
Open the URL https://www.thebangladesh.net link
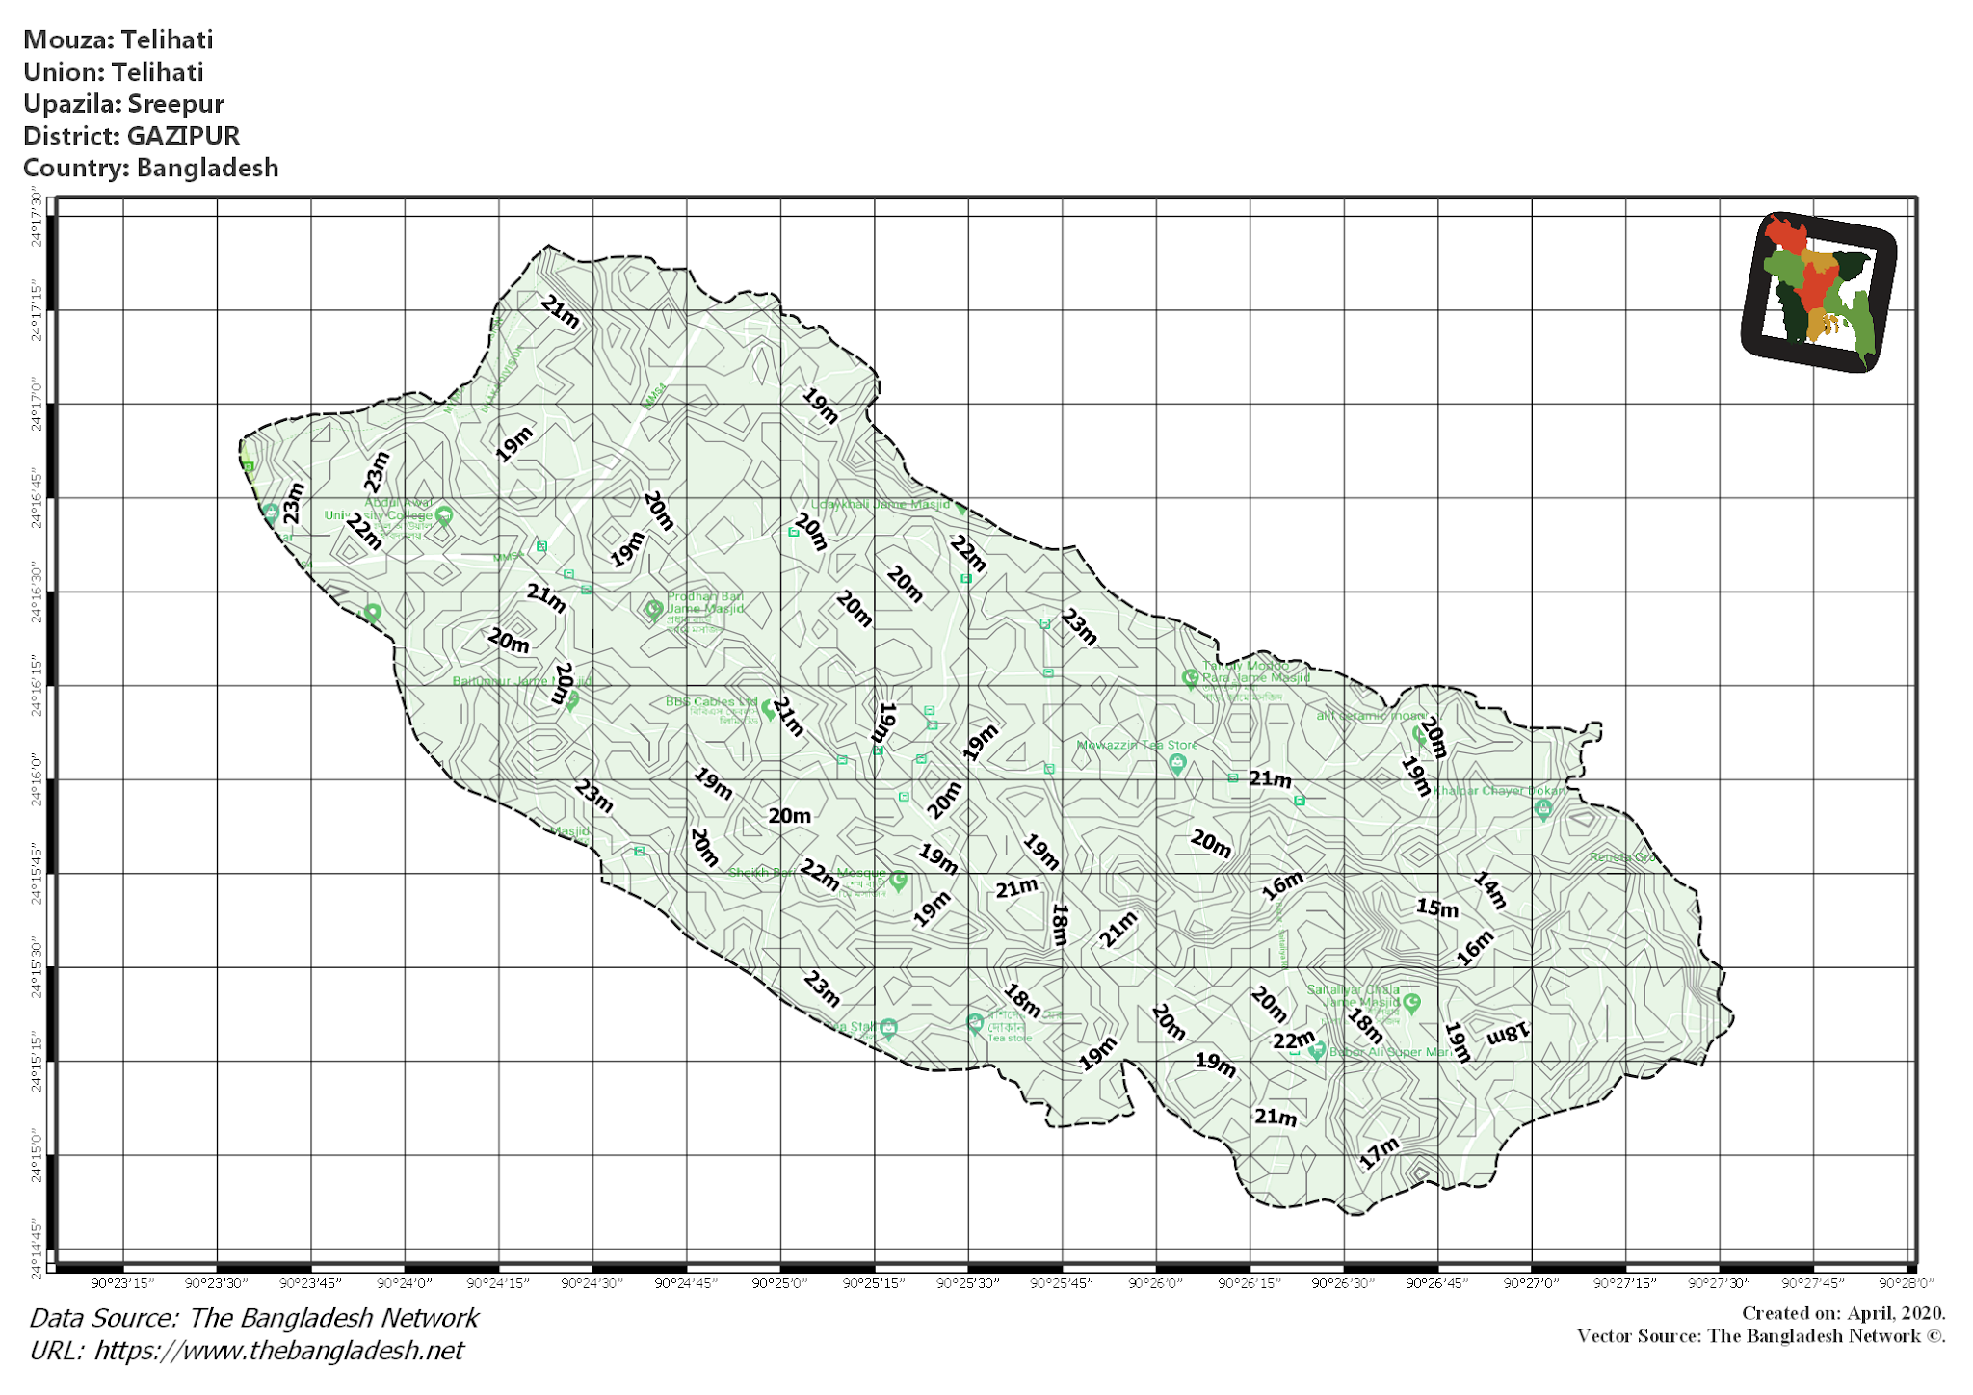(x=246, y=1353)
